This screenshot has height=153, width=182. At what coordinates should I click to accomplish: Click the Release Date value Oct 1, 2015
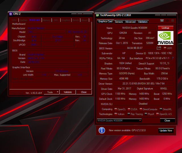pos(122,43)
